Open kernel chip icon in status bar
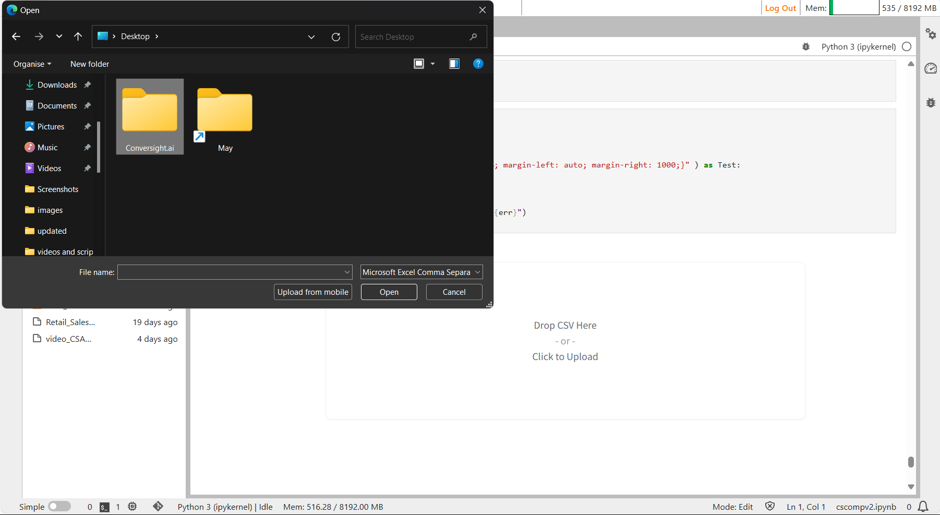This screenshot has width=940, height=515. tap(132, 506)
